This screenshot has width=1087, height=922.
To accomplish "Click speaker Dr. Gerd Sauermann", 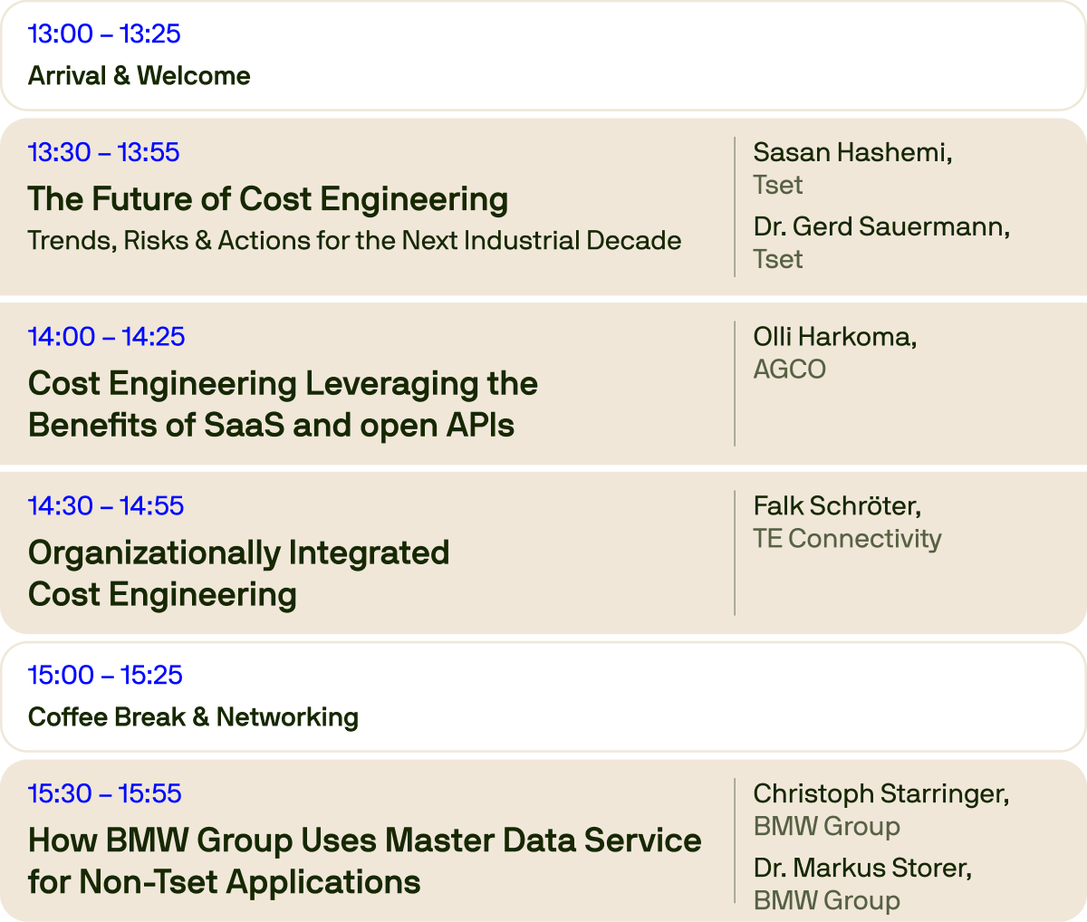I will point(880,226).
